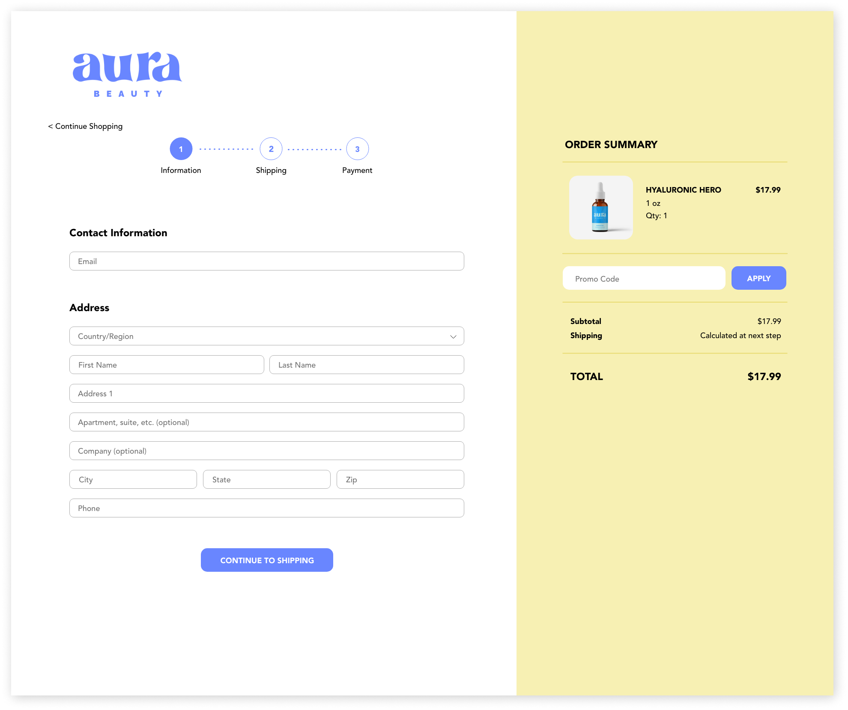This screenshot has height=710, width=848.
Task: Focus the Email input field
Action: [x=266, y=261]
